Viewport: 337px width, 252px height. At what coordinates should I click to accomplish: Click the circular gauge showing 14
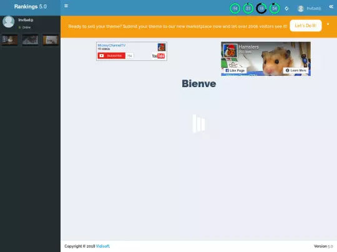click(x=235, y=8)
